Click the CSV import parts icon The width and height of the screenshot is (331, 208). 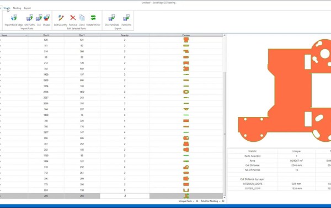coord(39,18)
